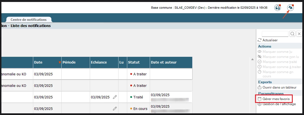Open the notification bell icon
This screenshot has width=304, height=115.
[290, 8]
